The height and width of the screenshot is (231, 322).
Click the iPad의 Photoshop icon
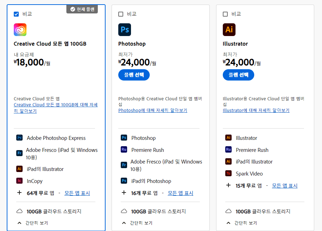point(124,181)
